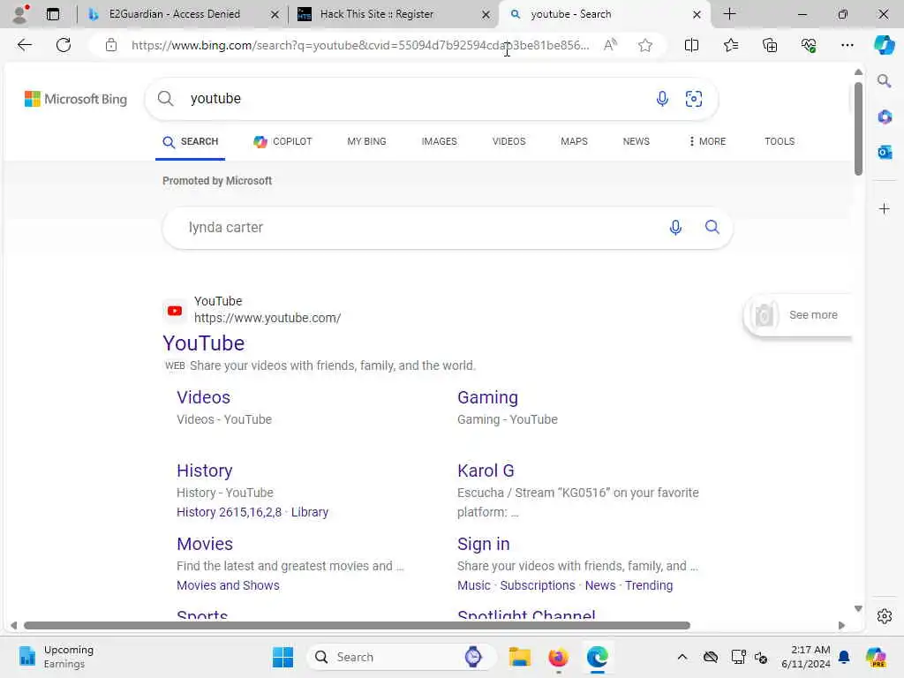
Task: Select the MY BING tab
Action: (x=366, y=141)
